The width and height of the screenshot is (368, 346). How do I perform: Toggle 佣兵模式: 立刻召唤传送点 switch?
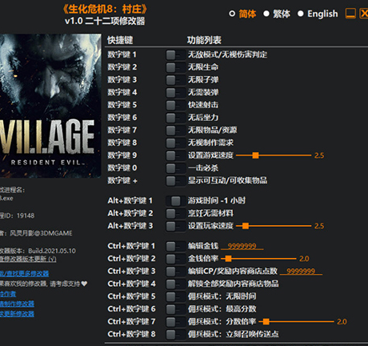(x=175, y=334)
